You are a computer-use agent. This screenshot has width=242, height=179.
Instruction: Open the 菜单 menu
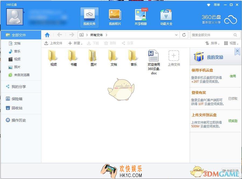coord(217,5)
